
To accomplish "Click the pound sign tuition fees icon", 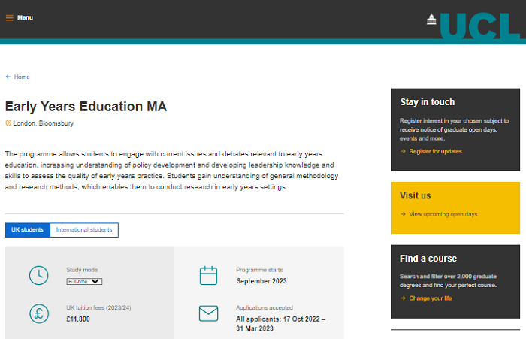I will click(38, 313).
